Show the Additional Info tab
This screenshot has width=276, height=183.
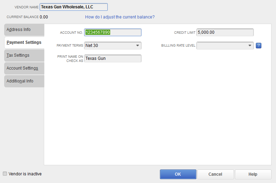pyautogui.click(x=24, y=81)
